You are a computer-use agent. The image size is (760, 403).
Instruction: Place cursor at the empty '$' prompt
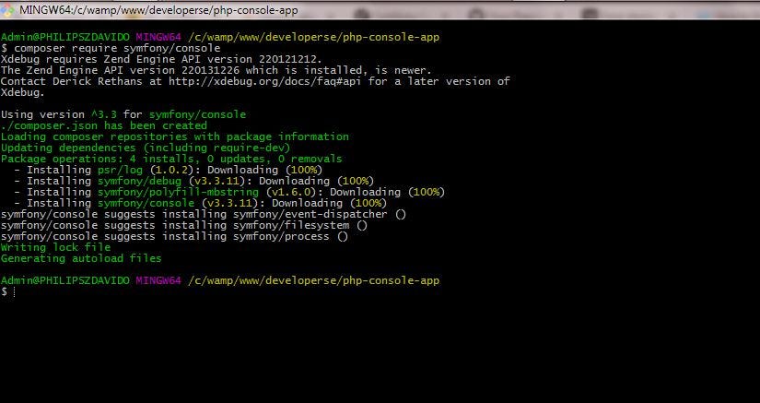pyautogui.click(x=15, y=292)
